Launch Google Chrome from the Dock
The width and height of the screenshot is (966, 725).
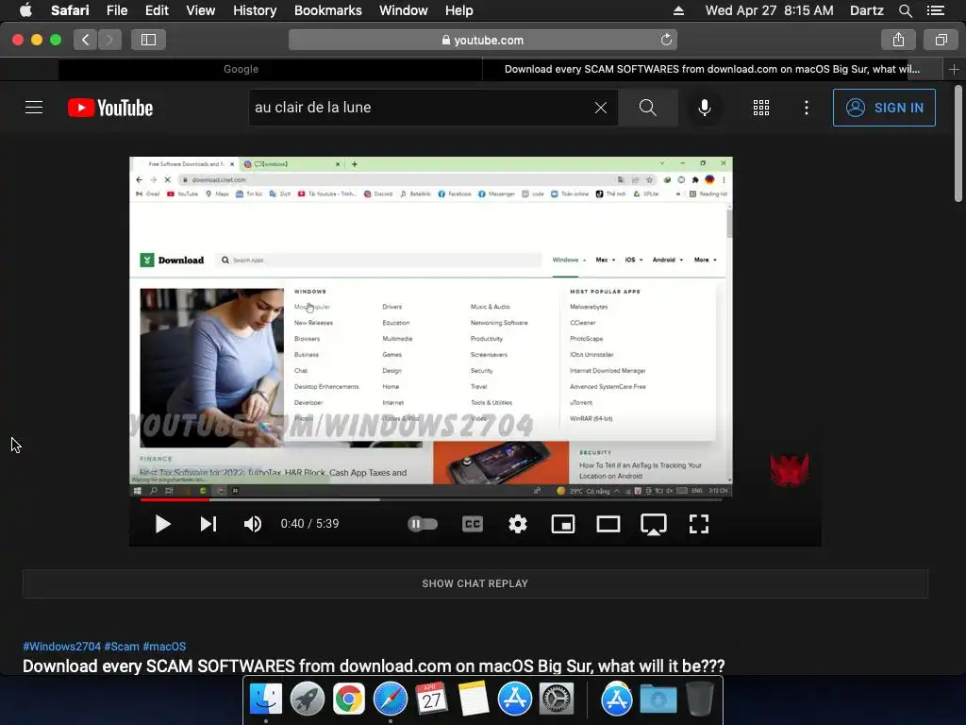coord(349,700)
